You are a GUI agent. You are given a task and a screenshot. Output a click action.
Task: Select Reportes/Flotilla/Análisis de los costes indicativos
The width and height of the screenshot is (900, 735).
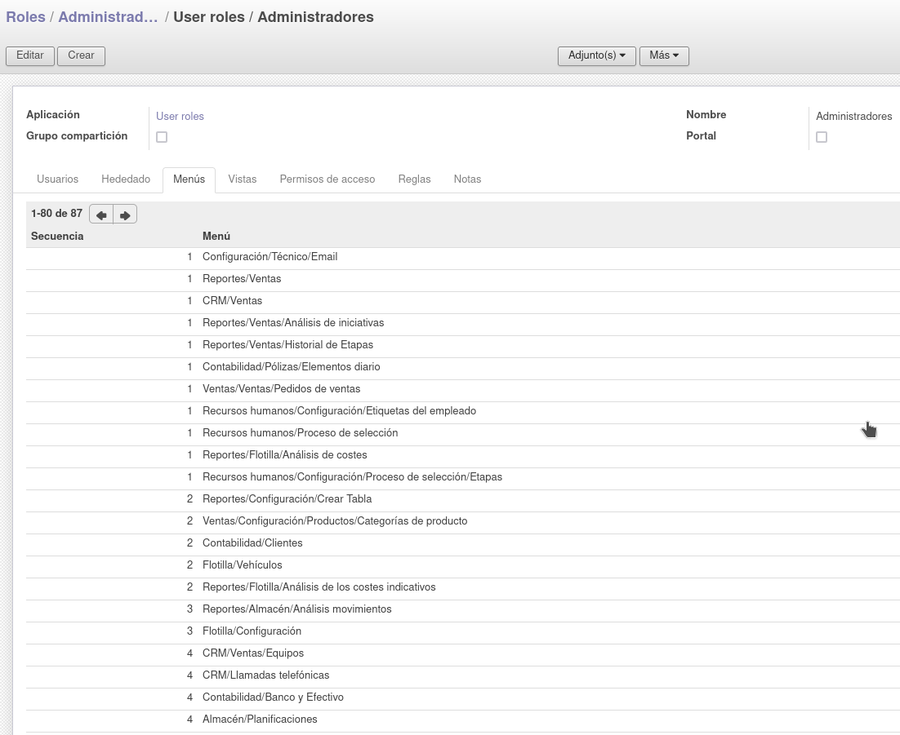(x=462, y=587)
